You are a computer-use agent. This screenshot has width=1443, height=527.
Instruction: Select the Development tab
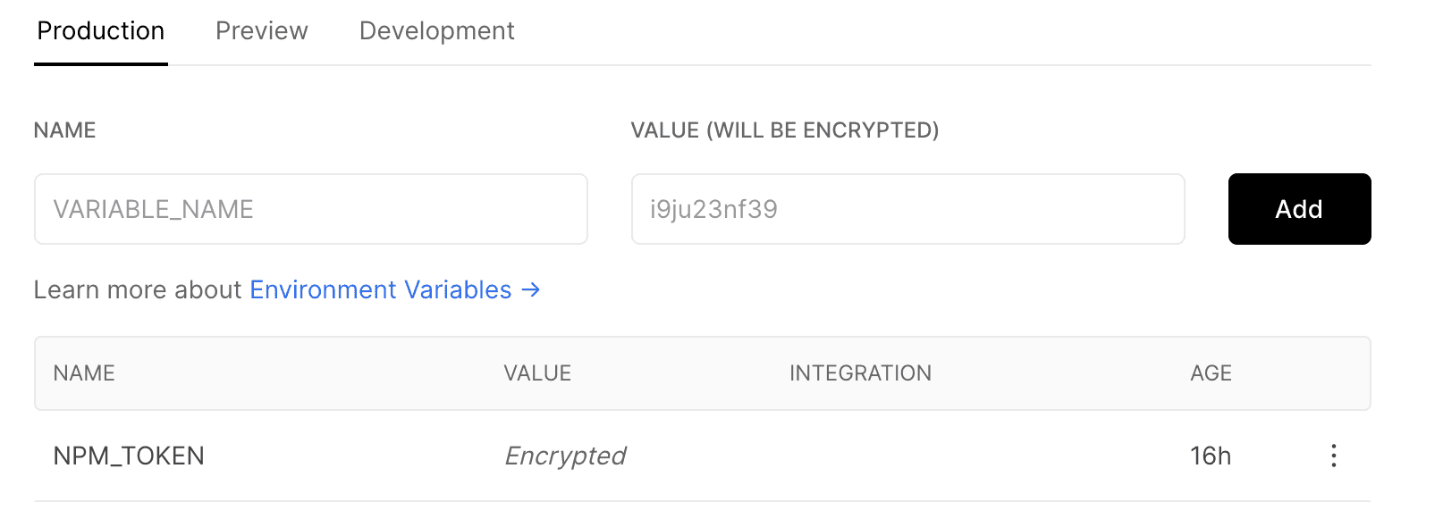coord(436,31)
